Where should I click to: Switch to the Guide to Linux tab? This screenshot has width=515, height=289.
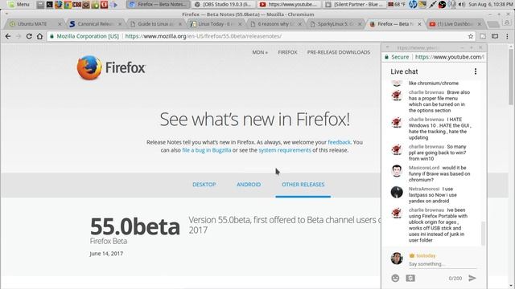click(155, 24)
